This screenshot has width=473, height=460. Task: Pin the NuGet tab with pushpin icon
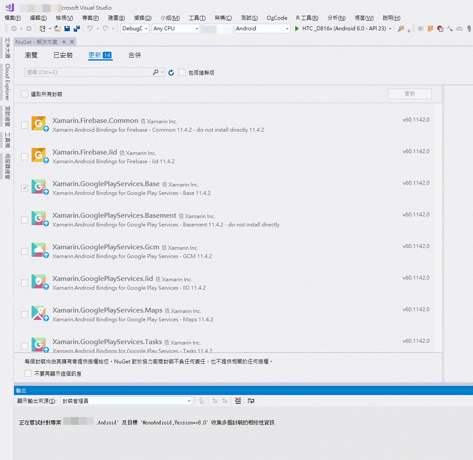point(64,42)
